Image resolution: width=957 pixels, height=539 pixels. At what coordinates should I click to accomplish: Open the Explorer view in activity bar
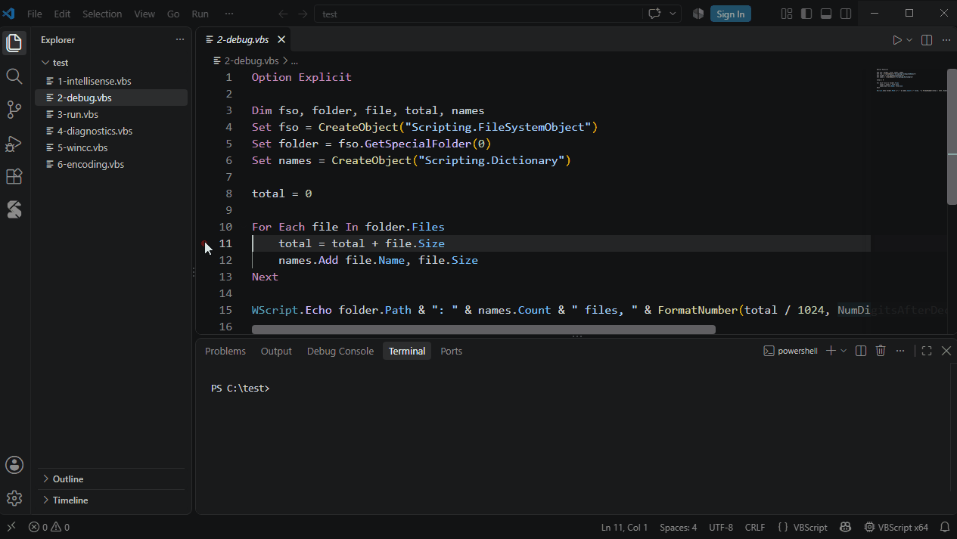(x=14, y=43)
